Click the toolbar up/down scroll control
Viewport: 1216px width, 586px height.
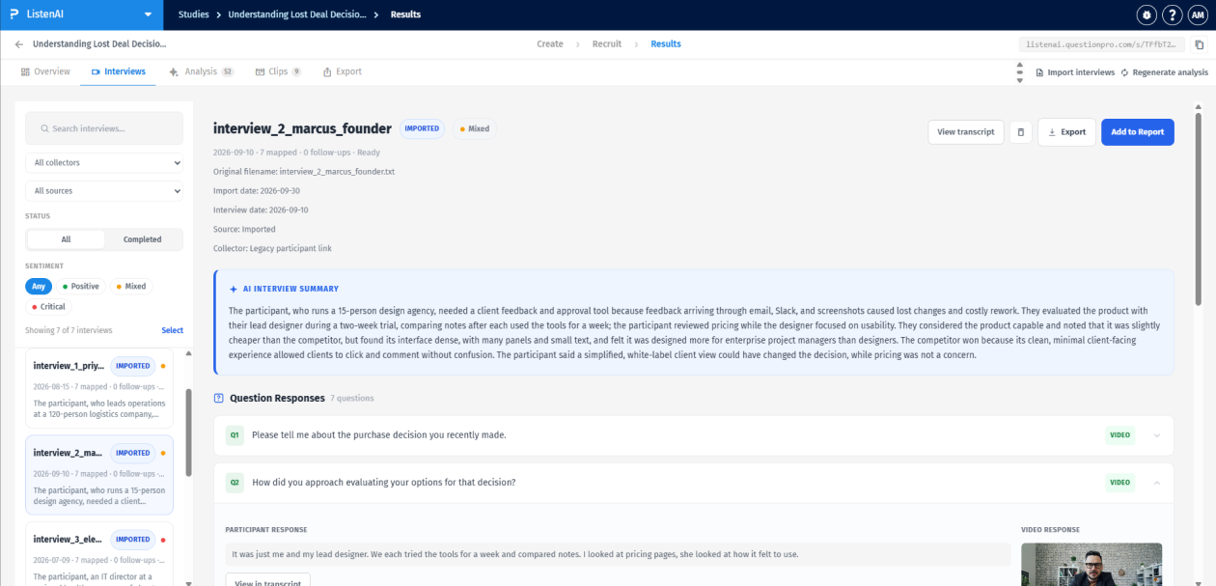tap(1020, 72)
